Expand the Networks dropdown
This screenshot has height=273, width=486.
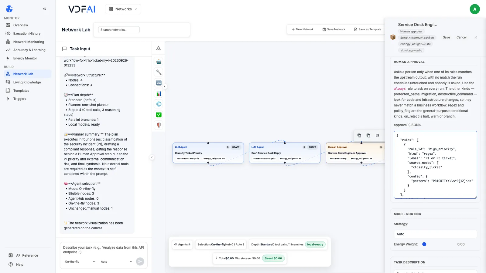pos(123,9)
